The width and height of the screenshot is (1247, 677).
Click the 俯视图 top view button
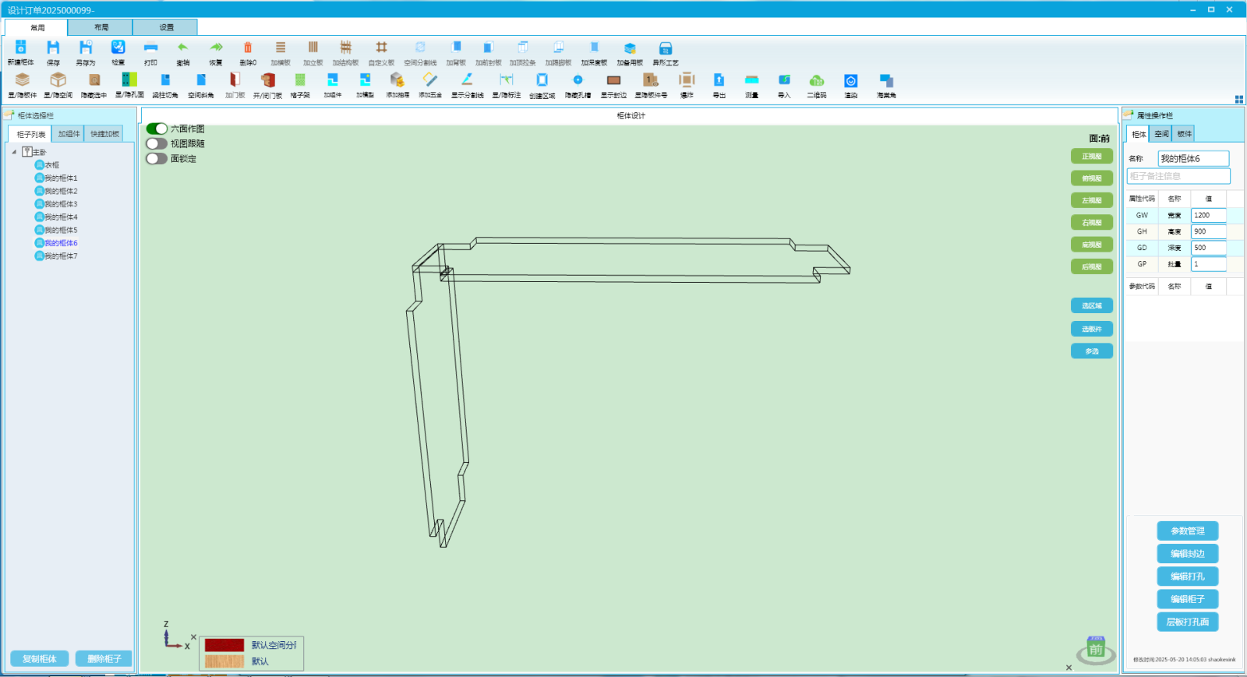pos(1091,178)
